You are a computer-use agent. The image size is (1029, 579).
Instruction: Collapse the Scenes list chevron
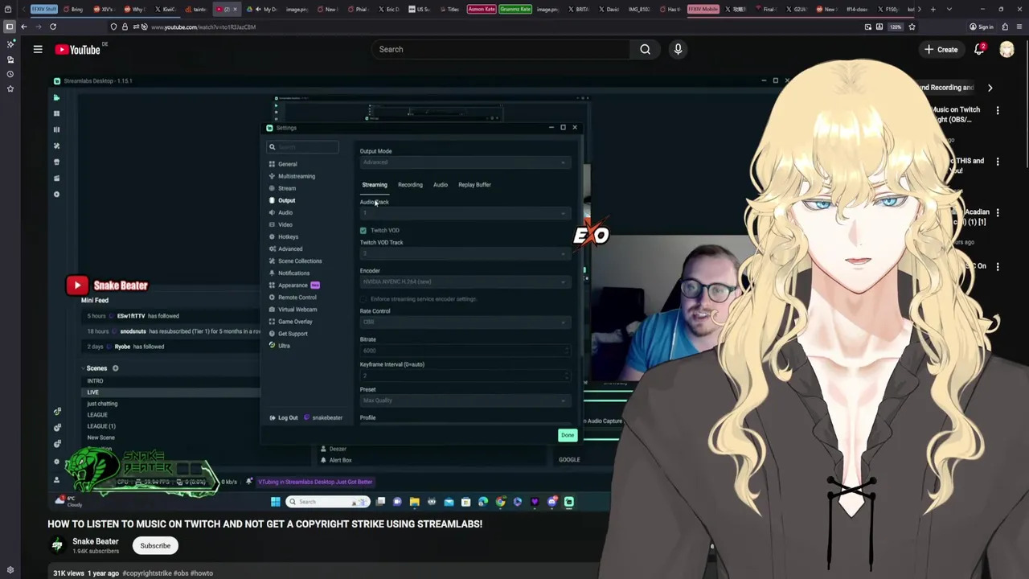coord(83,368)
